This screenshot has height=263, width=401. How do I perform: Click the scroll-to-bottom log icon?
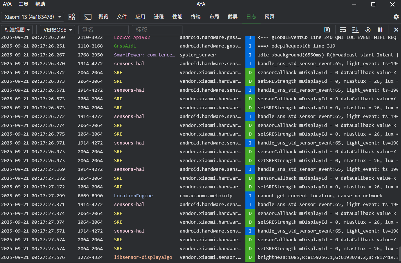tap(355, 30)
